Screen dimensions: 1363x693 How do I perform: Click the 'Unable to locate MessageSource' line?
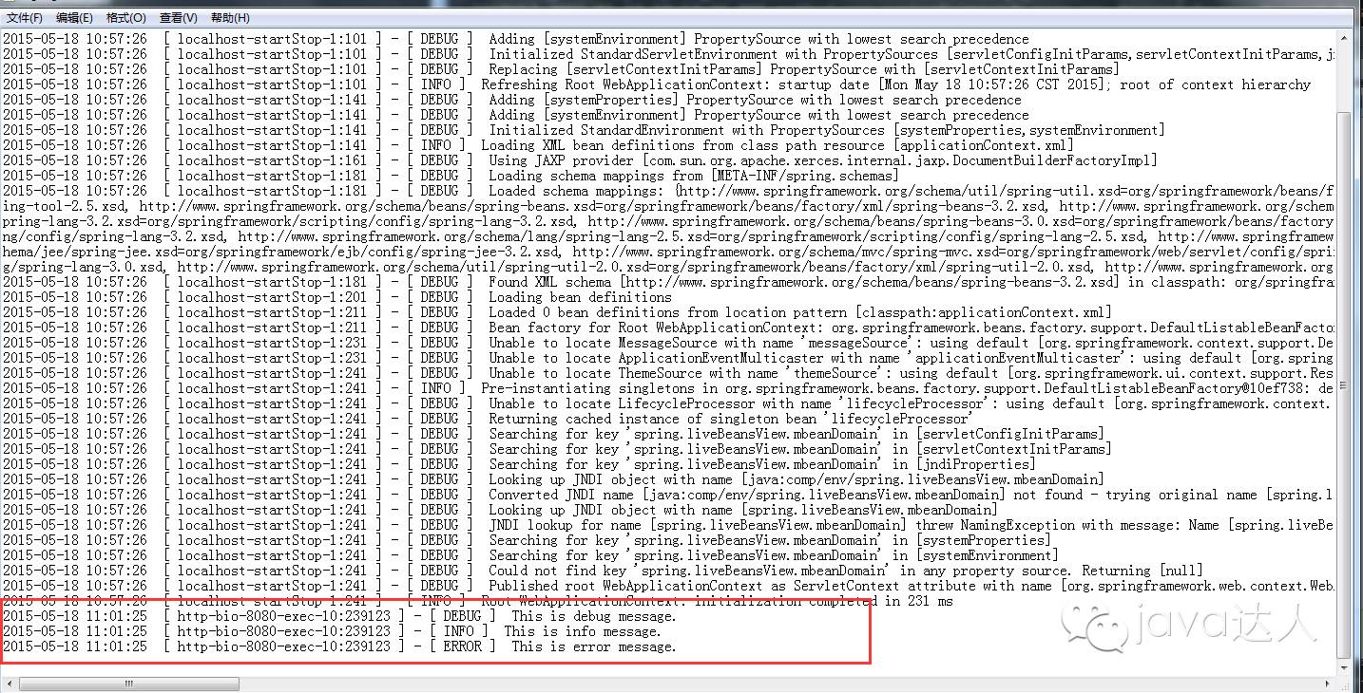coord(668,343)
